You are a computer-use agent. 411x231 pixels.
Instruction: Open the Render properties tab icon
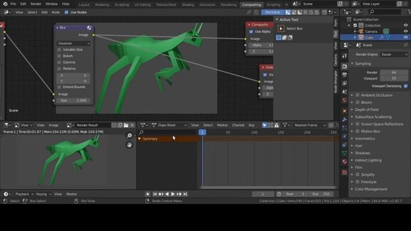344,67
